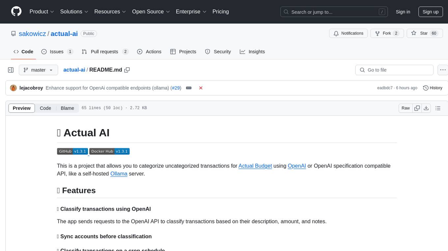Switch to the Pull requests tab
This screenshot has width=448, height=251.
point(105,52)
